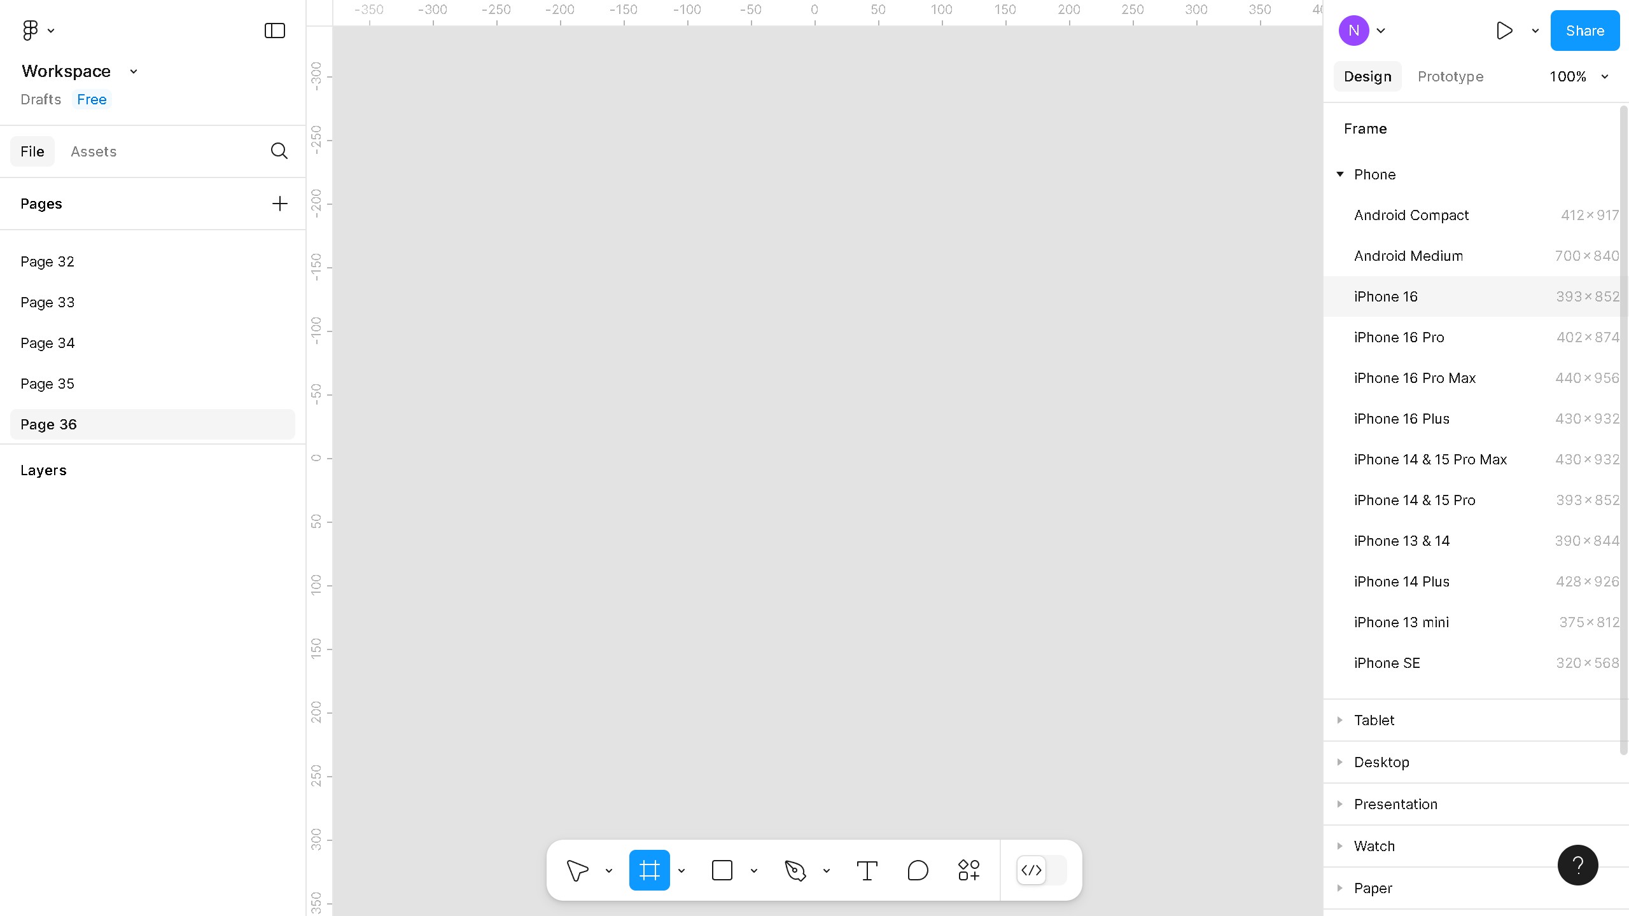The image size is (1629, 916).
Task: Collapse the Phone presets section
Action: pos(1340,174)
